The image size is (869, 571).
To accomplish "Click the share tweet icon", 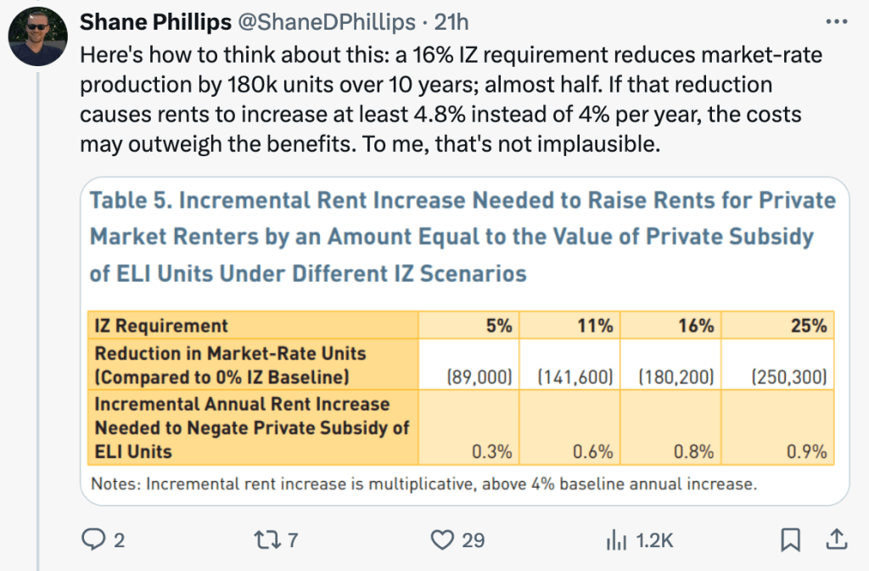I will pos(836,539).
